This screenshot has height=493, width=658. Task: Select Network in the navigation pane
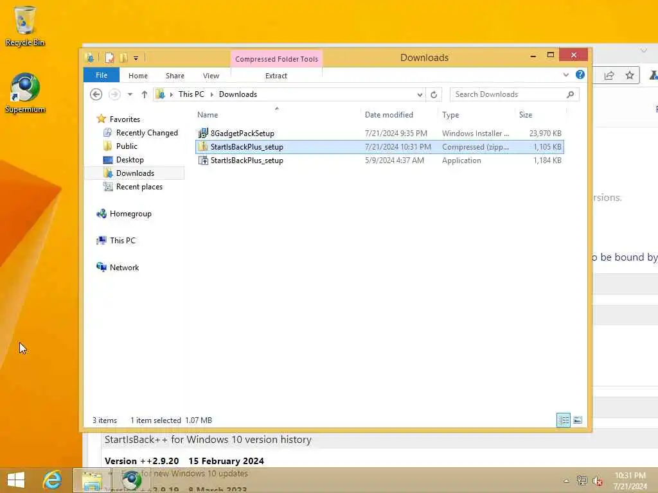click(124, 268)
